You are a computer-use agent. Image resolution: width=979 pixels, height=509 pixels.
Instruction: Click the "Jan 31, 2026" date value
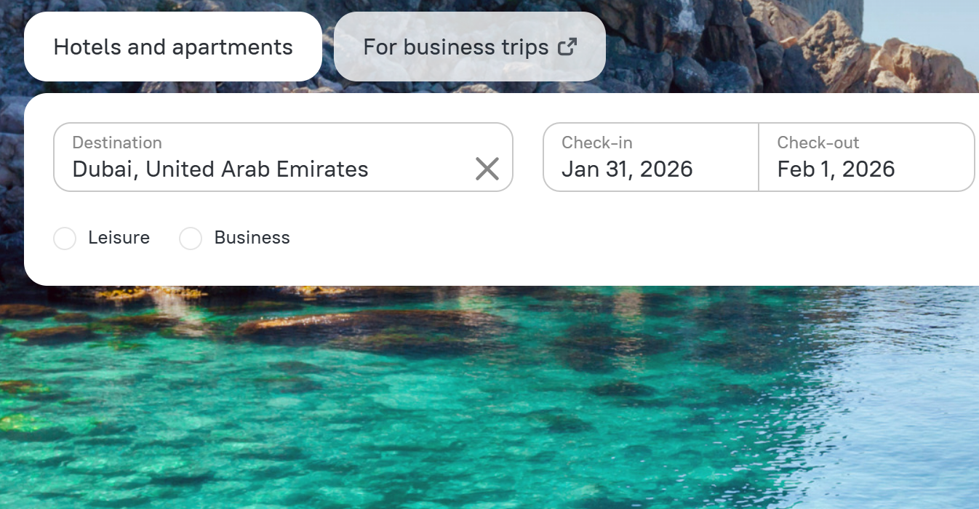(626, 169)
